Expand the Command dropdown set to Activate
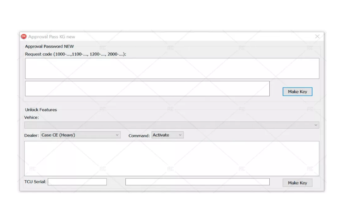This screenshot has height=218, width=350. [x=167, y=135]
